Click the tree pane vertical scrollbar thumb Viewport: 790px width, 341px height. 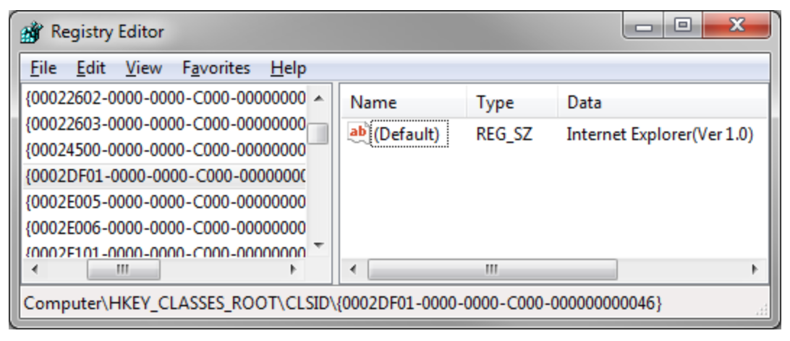318,134
